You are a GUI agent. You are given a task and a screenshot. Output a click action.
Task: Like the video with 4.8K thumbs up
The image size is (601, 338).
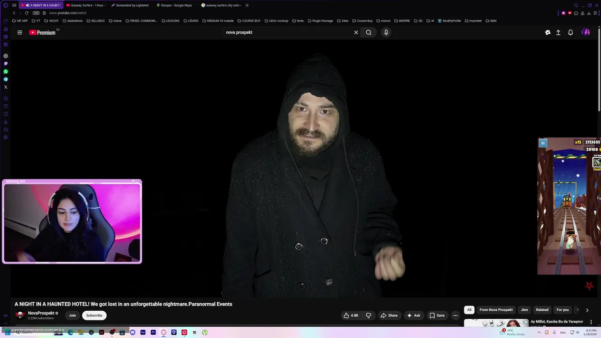point(351,315)
